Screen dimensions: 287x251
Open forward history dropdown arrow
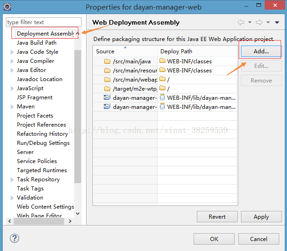[268, 22]
